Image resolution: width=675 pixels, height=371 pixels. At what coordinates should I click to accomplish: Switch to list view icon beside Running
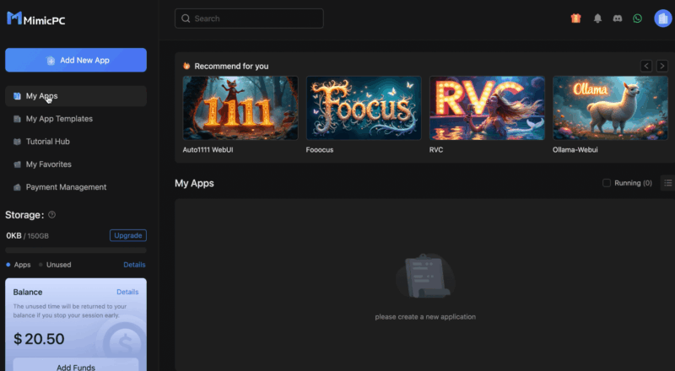click(667, 183)
